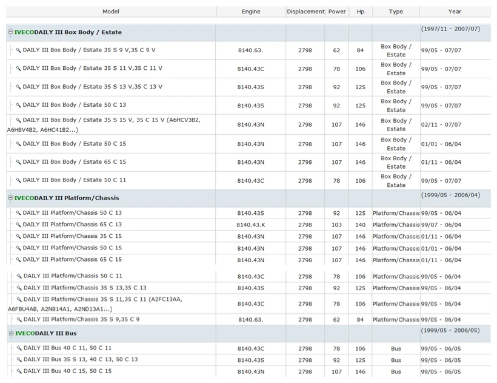Click year range (1999/05 - 2006/04)
497x383 pixels.
450,195
